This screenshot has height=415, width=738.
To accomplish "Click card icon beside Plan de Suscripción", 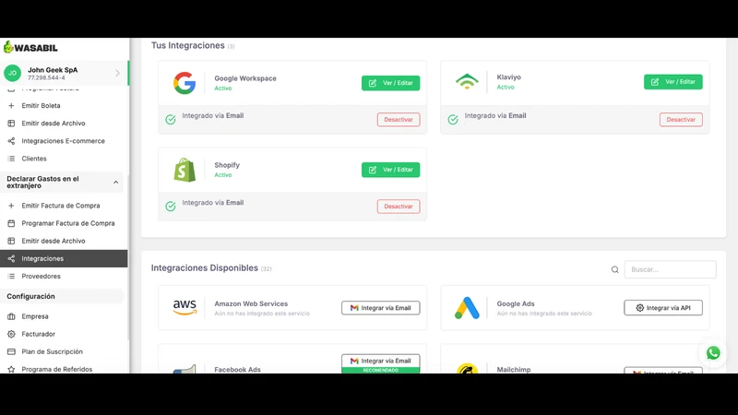I will coord(11,351).
